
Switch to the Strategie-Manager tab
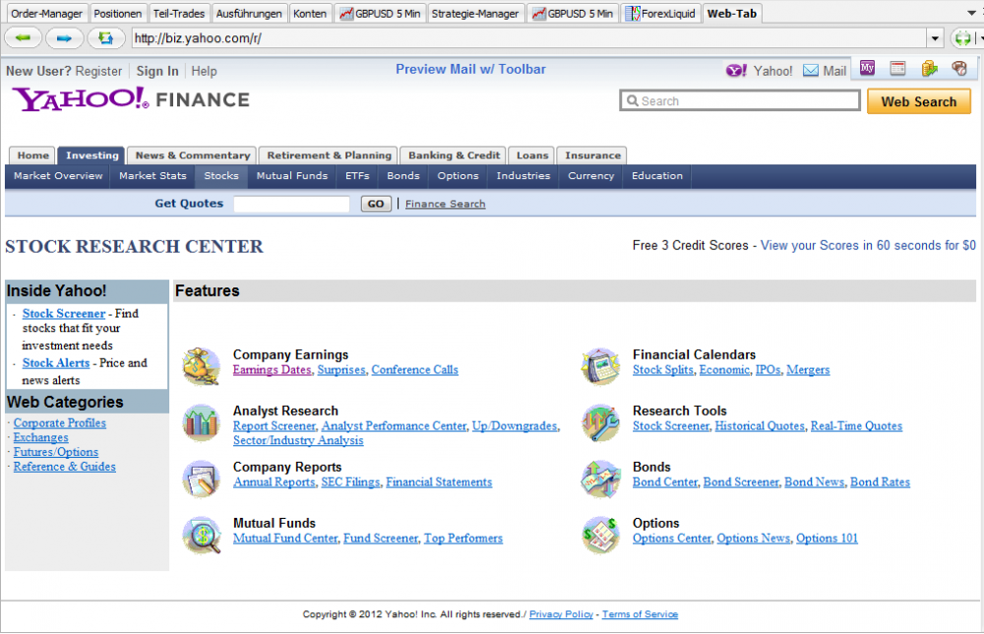pos(475,13)
